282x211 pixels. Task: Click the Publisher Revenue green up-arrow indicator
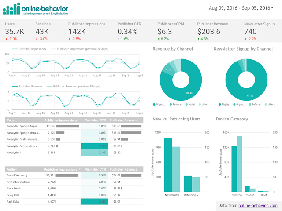click(x=199, y=39)
